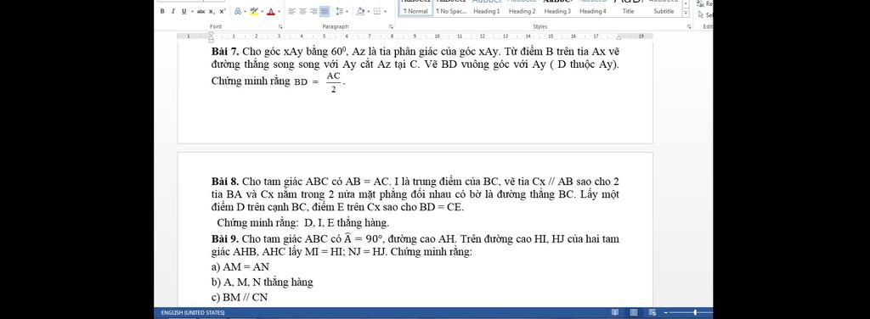
Task: Apply the yellow text highlight color
Action: pyautogui.click(x=253, y=11)
